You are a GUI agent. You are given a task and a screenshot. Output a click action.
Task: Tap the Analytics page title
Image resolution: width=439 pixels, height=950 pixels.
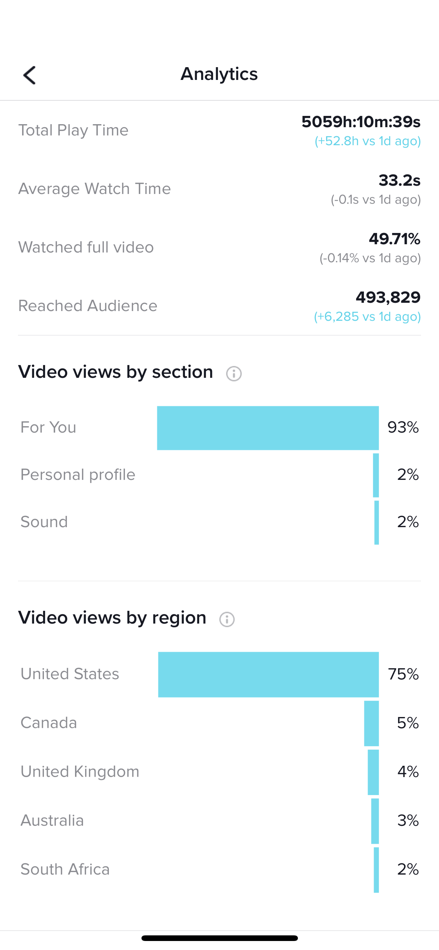(x=219, y=74)
